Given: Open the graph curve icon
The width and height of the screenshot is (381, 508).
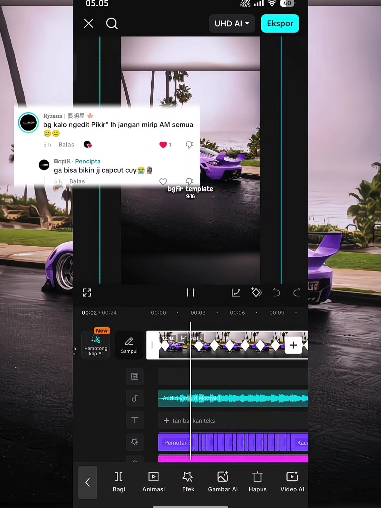Looking at the screenshot, I should coord(236,292).
